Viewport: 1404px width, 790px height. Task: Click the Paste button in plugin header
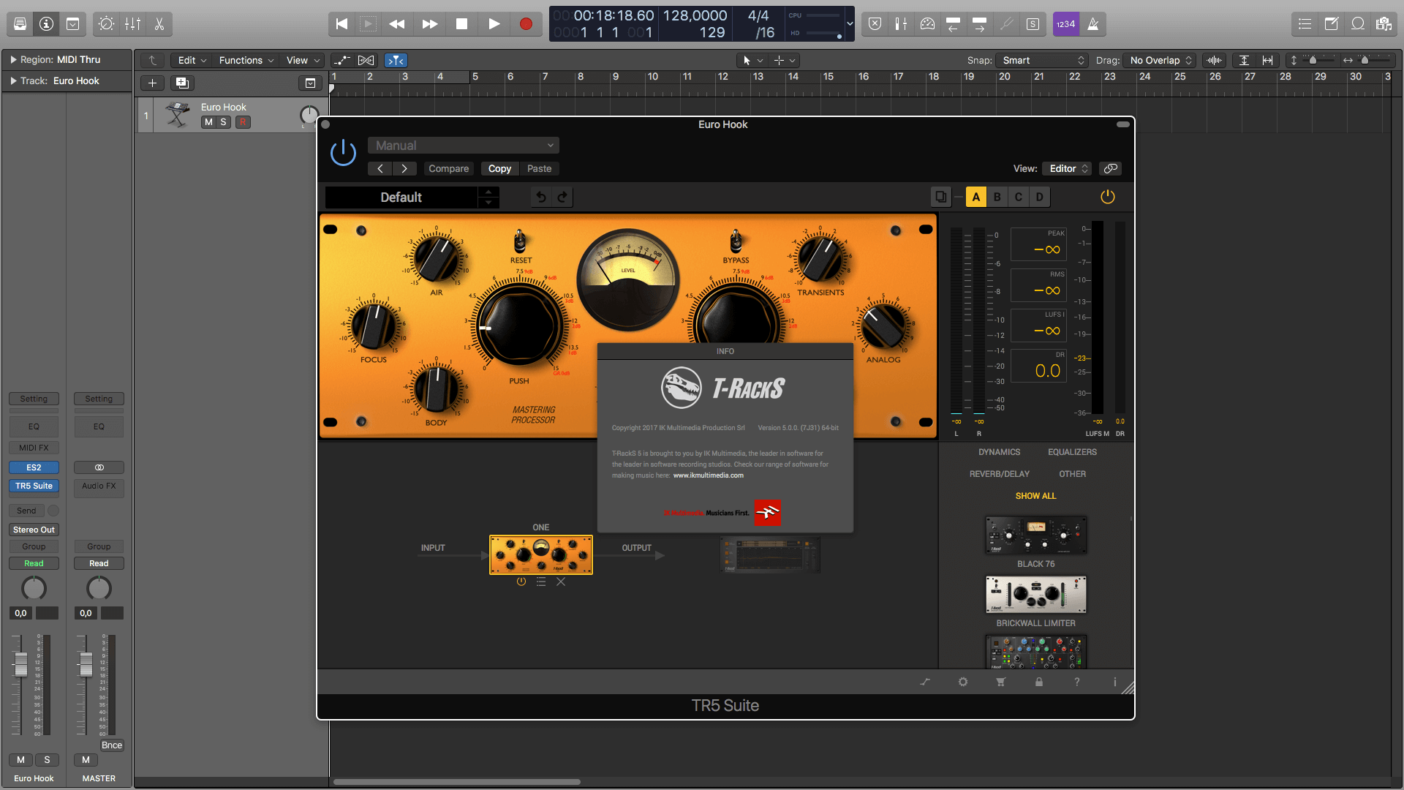coord(540,168)
